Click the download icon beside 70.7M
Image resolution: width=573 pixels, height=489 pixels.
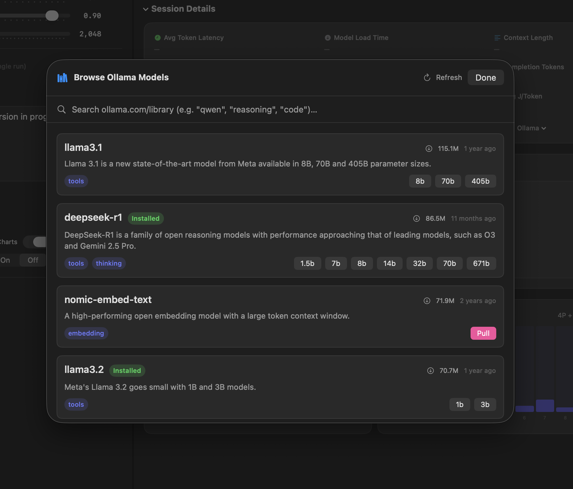pyautogui.click(x=431, y=371)
